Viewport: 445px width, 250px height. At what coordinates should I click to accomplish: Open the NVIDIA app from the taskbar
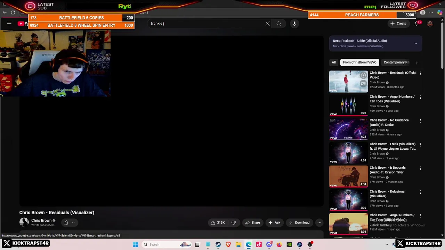(289, 244)
